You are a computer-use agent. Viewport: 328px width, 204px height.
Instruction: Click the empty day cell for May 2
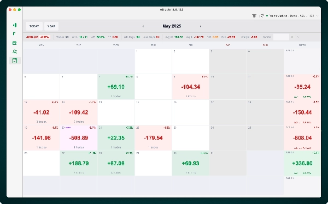point(191,62)
